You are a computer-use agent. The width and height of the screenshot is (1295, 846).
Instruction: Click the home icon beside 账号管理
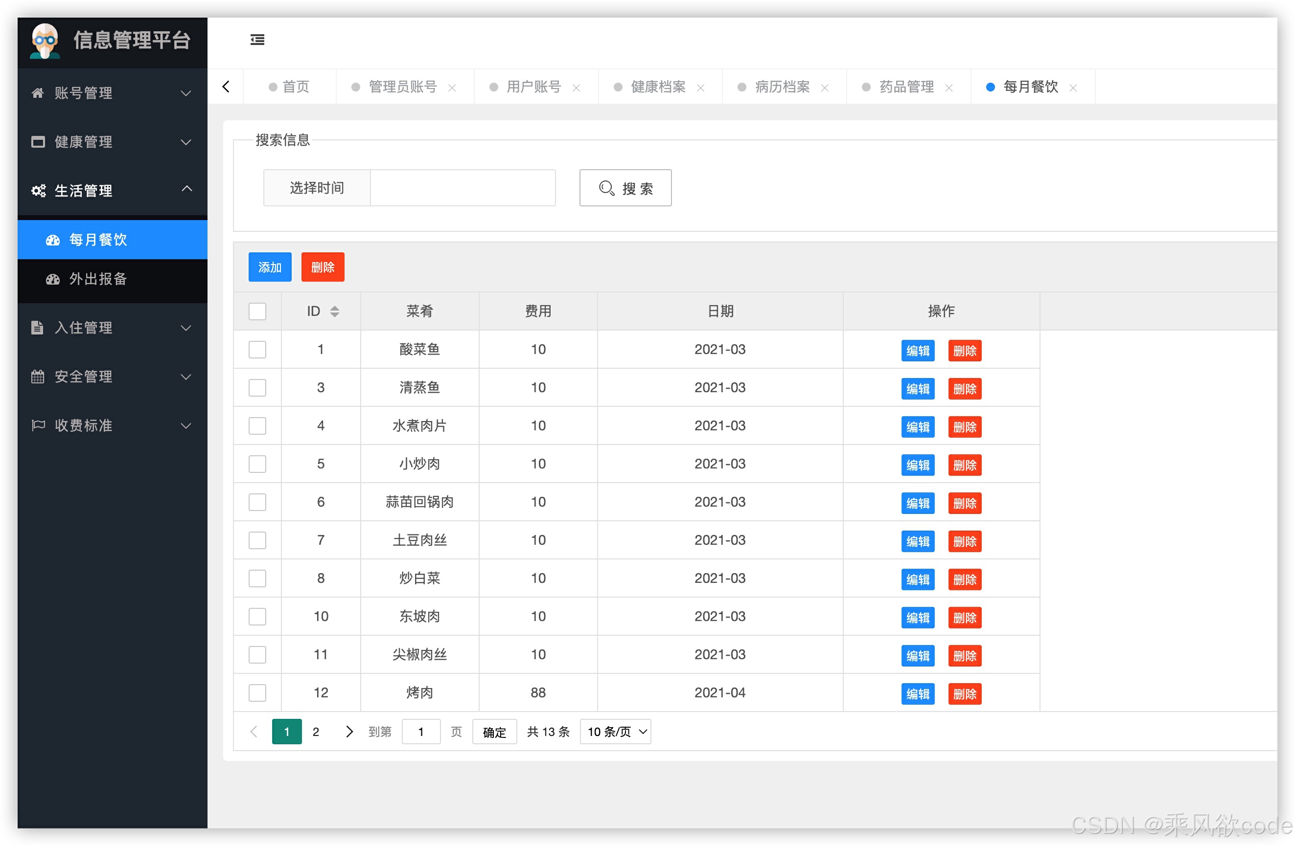pos(37,93)
